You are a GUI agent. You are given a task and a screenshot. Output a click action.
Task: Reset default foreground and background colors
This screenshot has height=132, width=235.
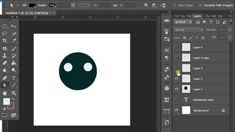tap(4, 108)
